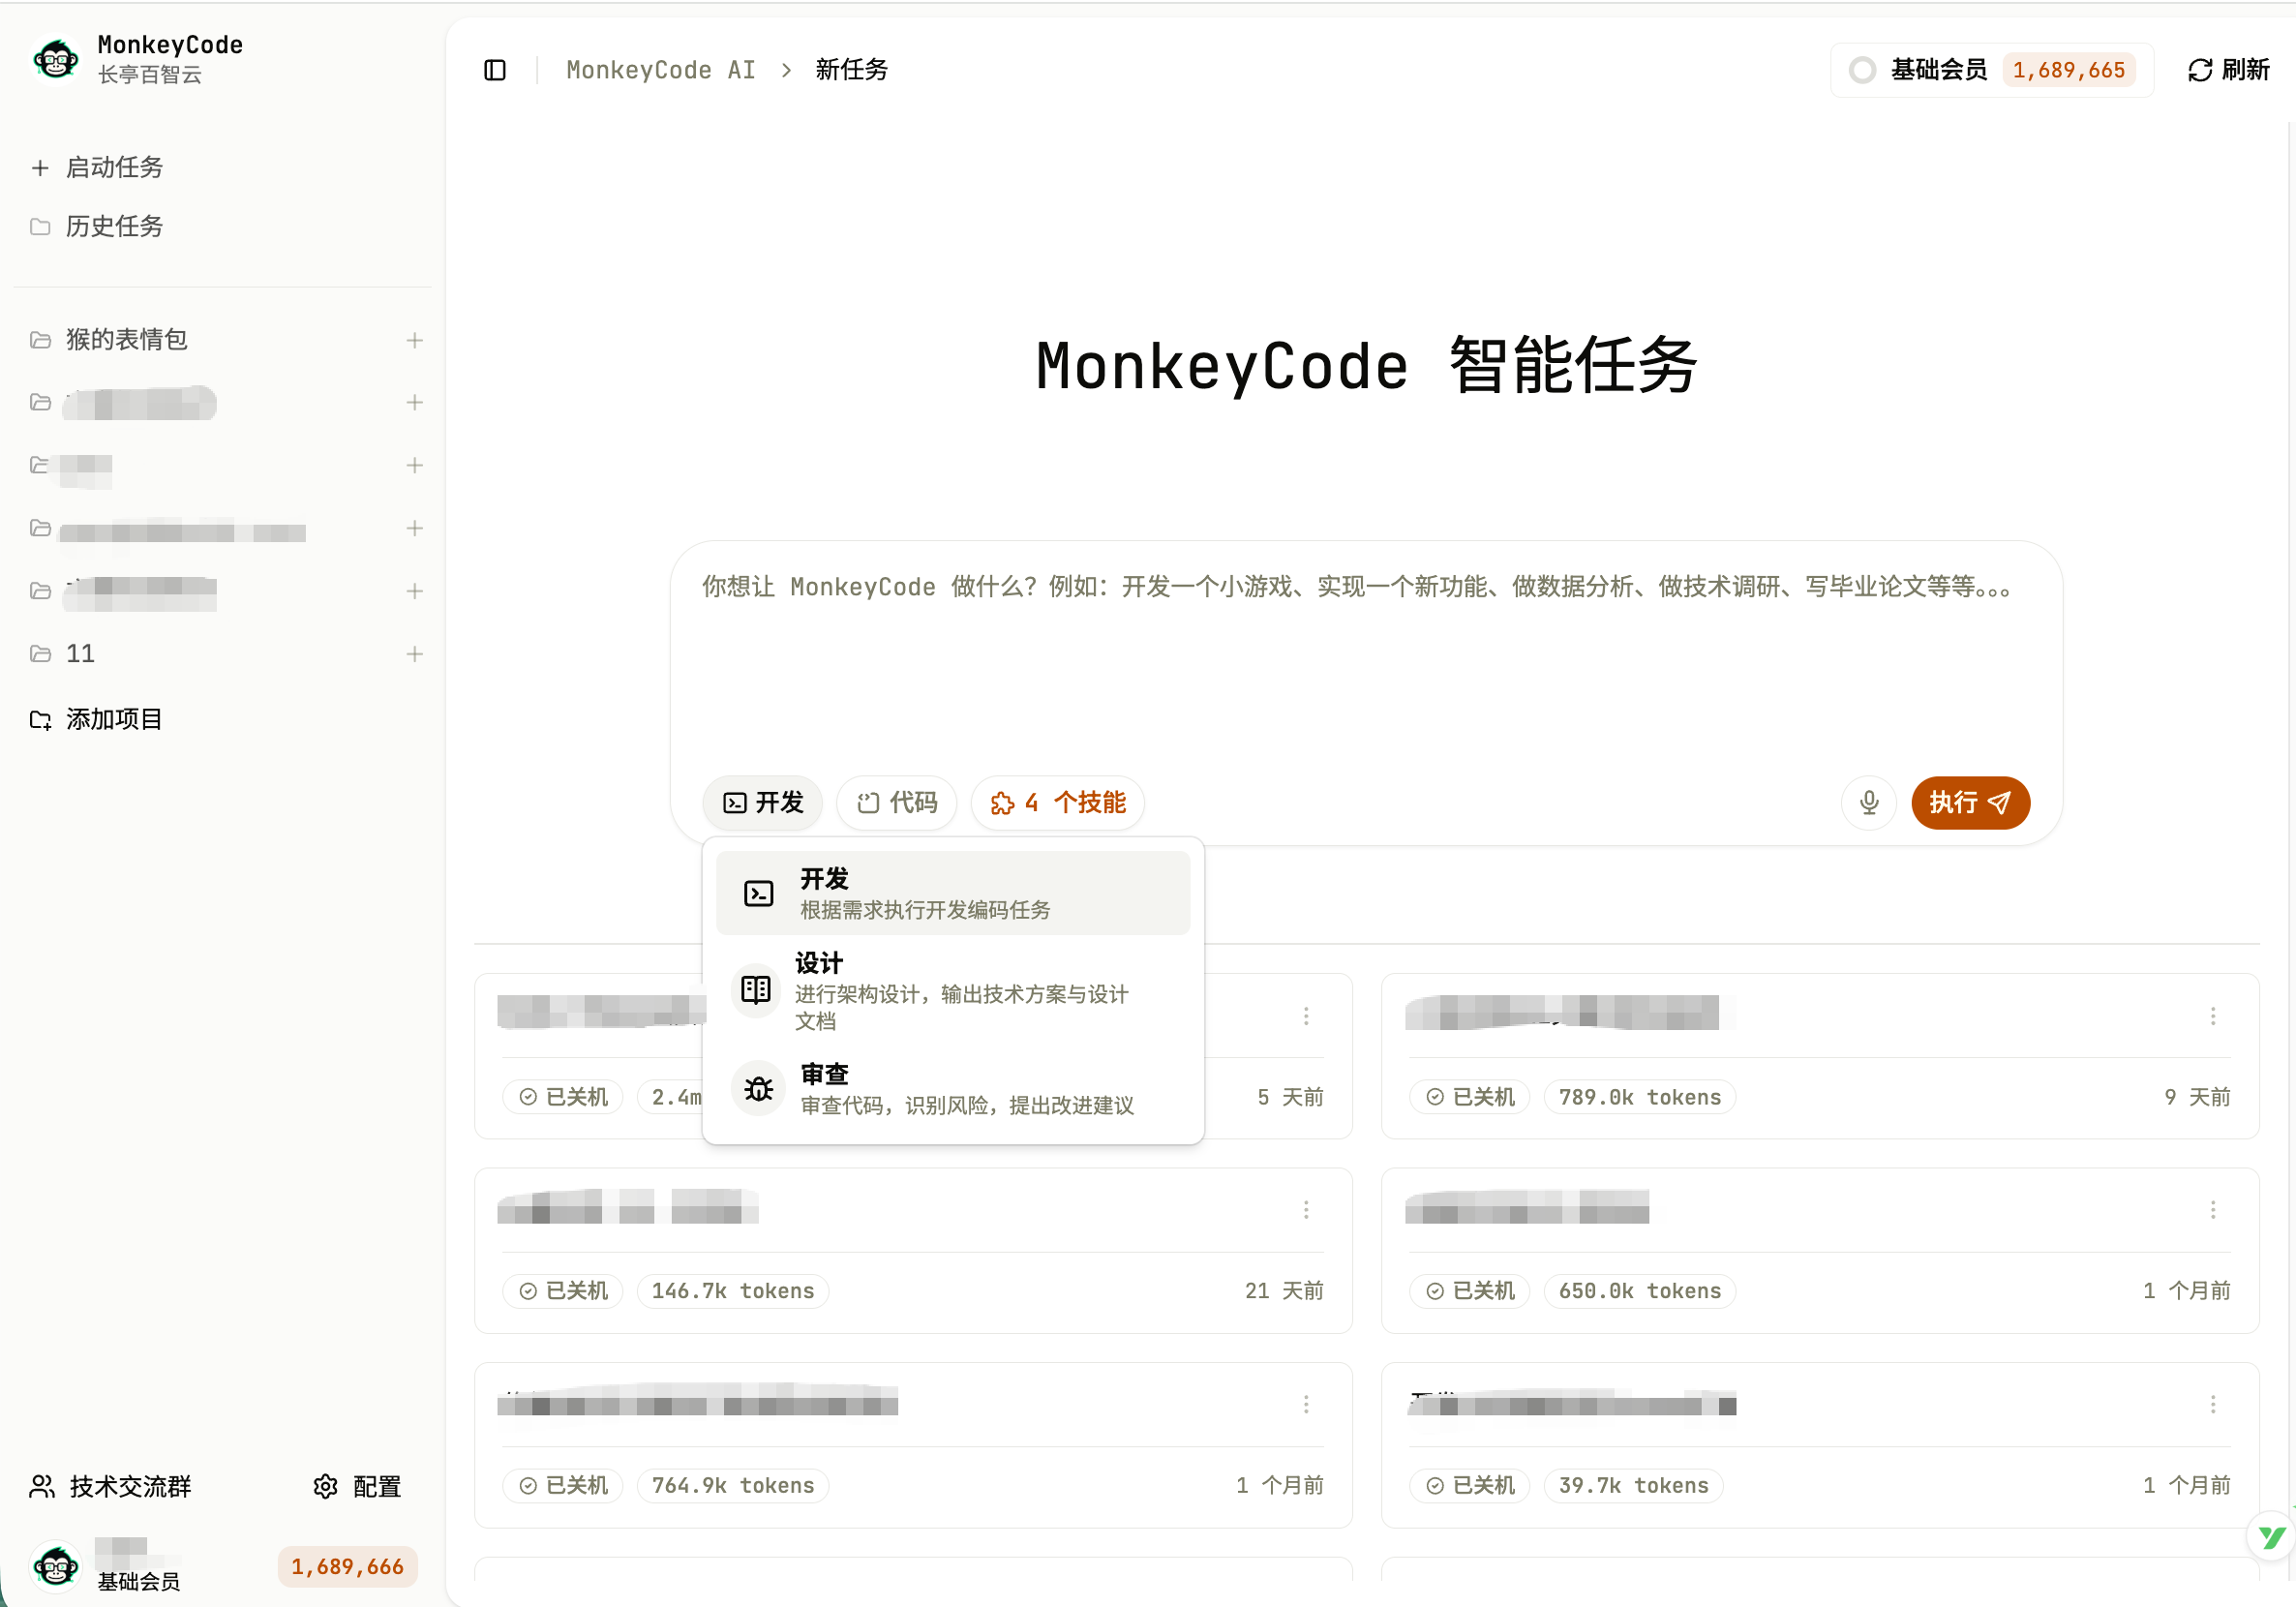The image size is (2296, 1607).
Task: Click the 39.7k tokens badge
Action: coord(1633,1485)
